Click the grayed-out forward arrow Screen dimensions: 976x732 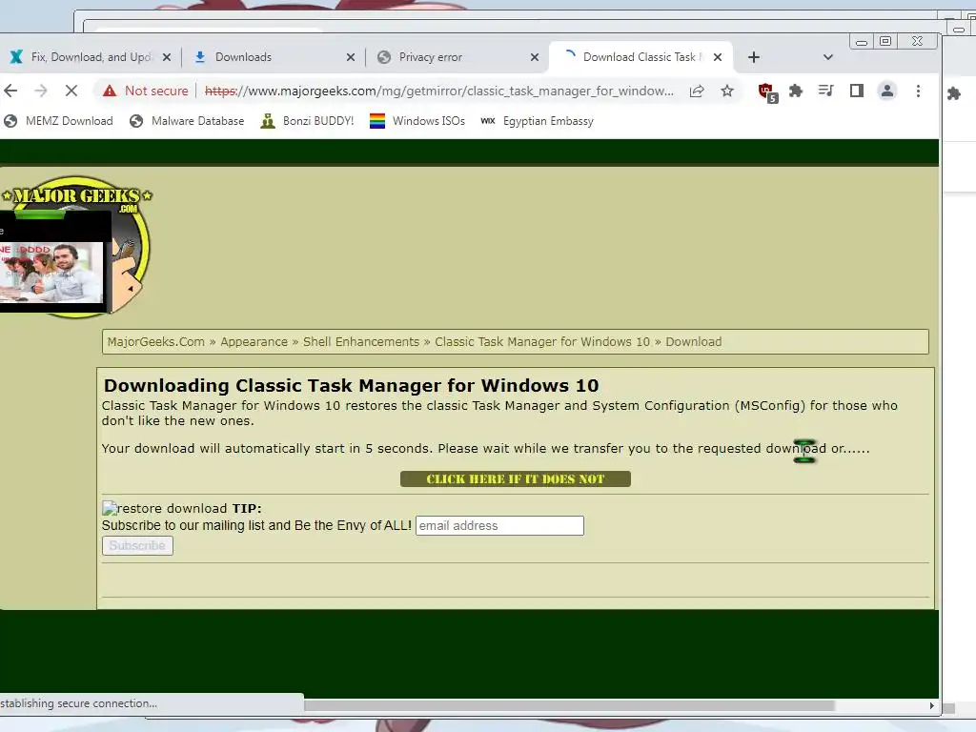40,91
